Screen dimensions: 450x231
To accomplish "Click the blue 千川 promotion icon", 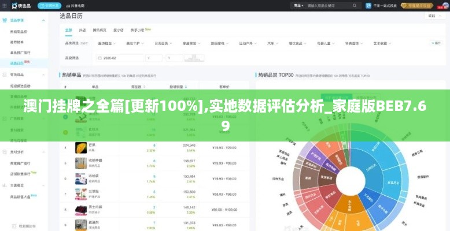I will (x=368, y=5).
